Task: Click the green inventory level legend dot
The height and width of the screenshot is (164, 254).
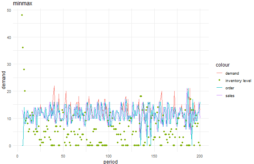Action: pos(219,80)
